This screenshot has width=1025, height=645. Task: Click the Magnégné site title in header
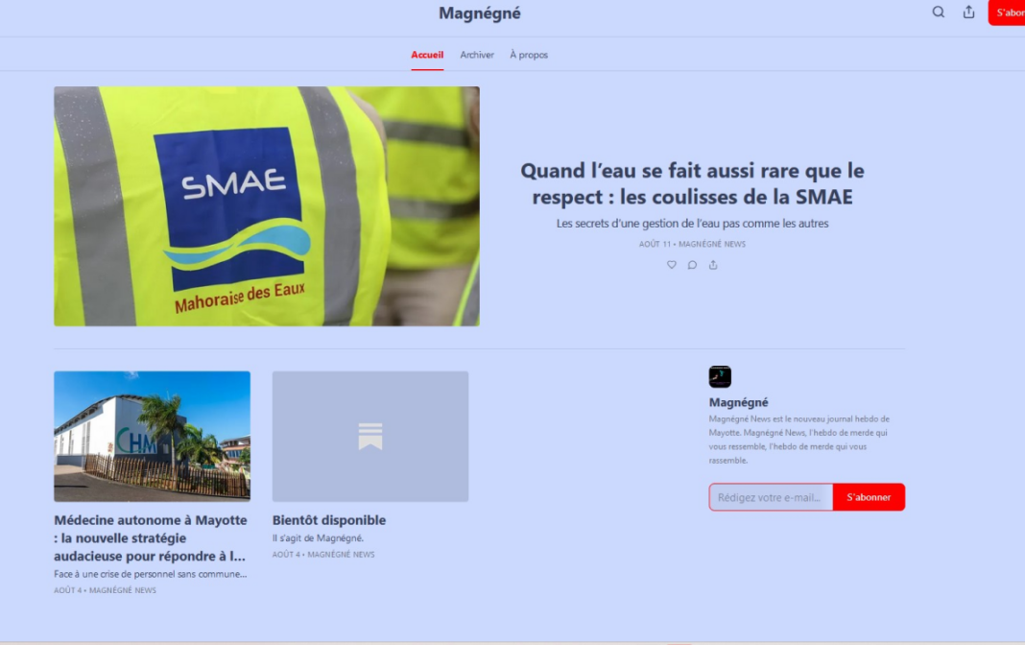479,13
